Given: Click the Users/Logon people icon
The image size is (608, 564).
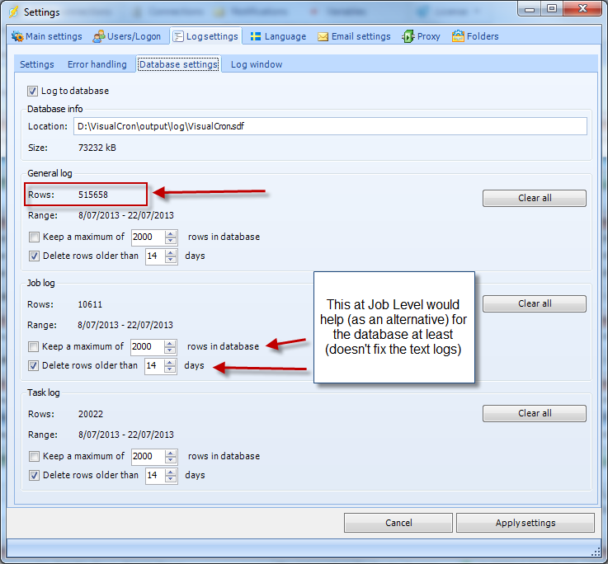Looking at the screenshot, I should (99, 36).
